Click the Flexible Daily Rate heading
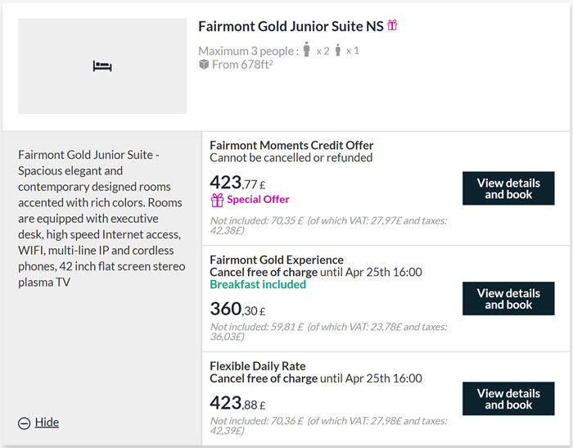Viewport: 573px width, 448px height. tap(258, 366)
